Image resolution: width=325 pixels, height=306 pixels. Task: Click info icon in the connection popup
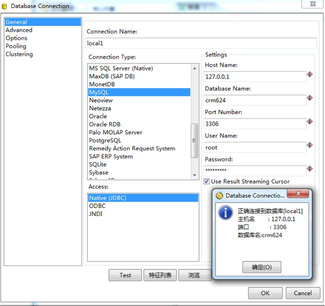click(x=225, y=212)
